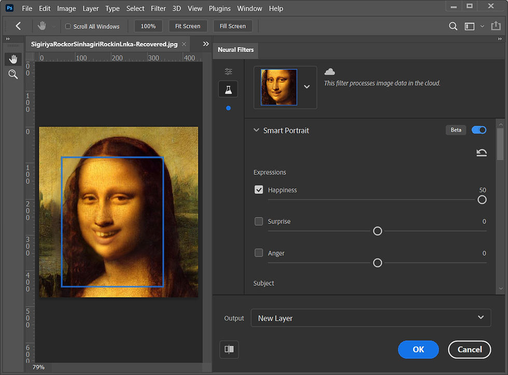The image size is (508, 375).
Task: Click the Happiness value 50
Action: [483, 190]
